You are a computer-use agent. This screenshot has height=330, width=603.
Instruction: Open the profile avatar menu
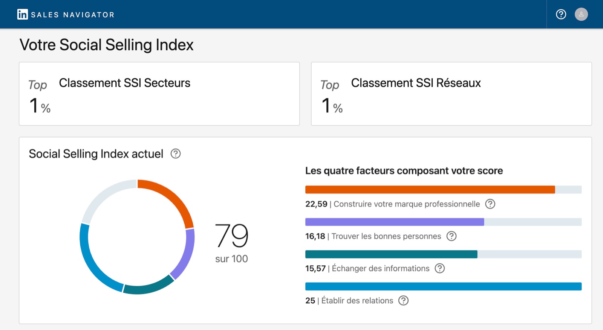(x=581, y=14)
